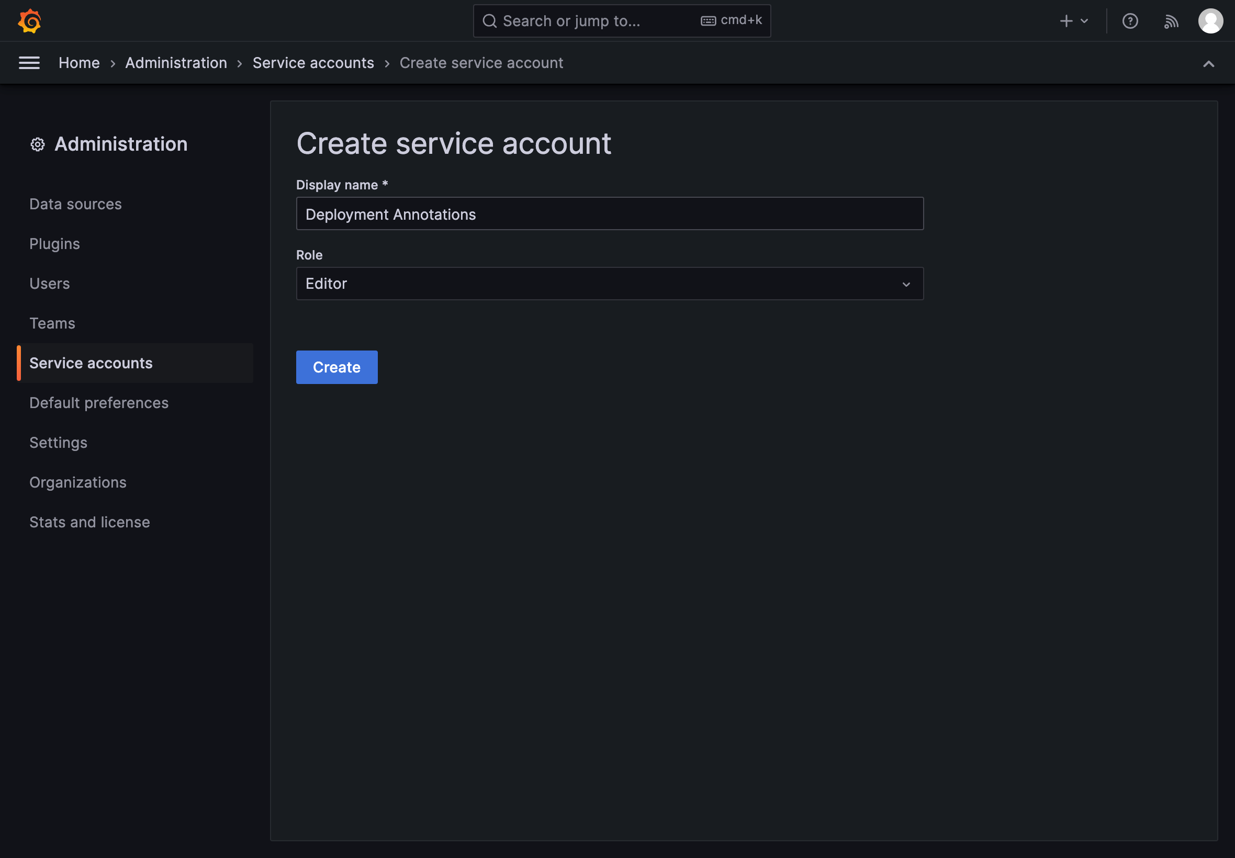Image resolution: width=1235 pixels, height=858 pixels.
Task: Open the Help icon
Action: coord(1131,21)
